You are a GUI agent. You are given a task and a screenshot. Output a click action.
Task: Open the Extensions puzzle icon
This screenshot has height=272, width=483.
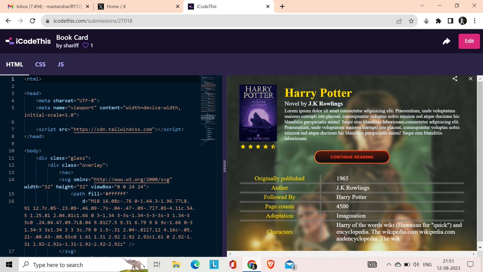pyautogui.click(x=439, y=21)
